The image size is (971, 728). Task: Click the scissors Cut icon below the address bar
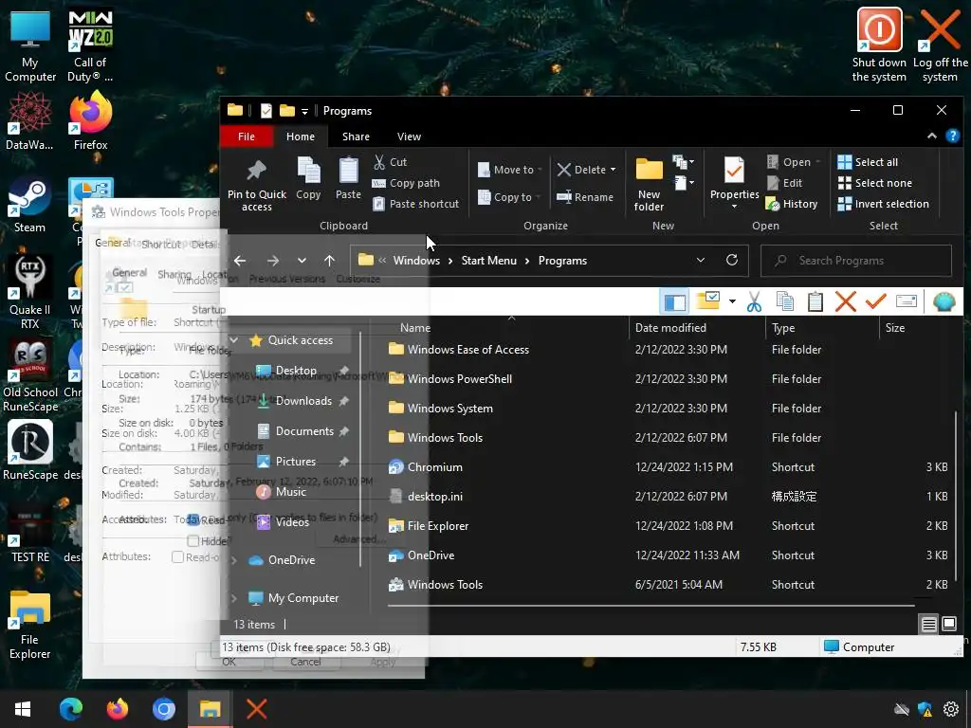click(x=754, y=302)
